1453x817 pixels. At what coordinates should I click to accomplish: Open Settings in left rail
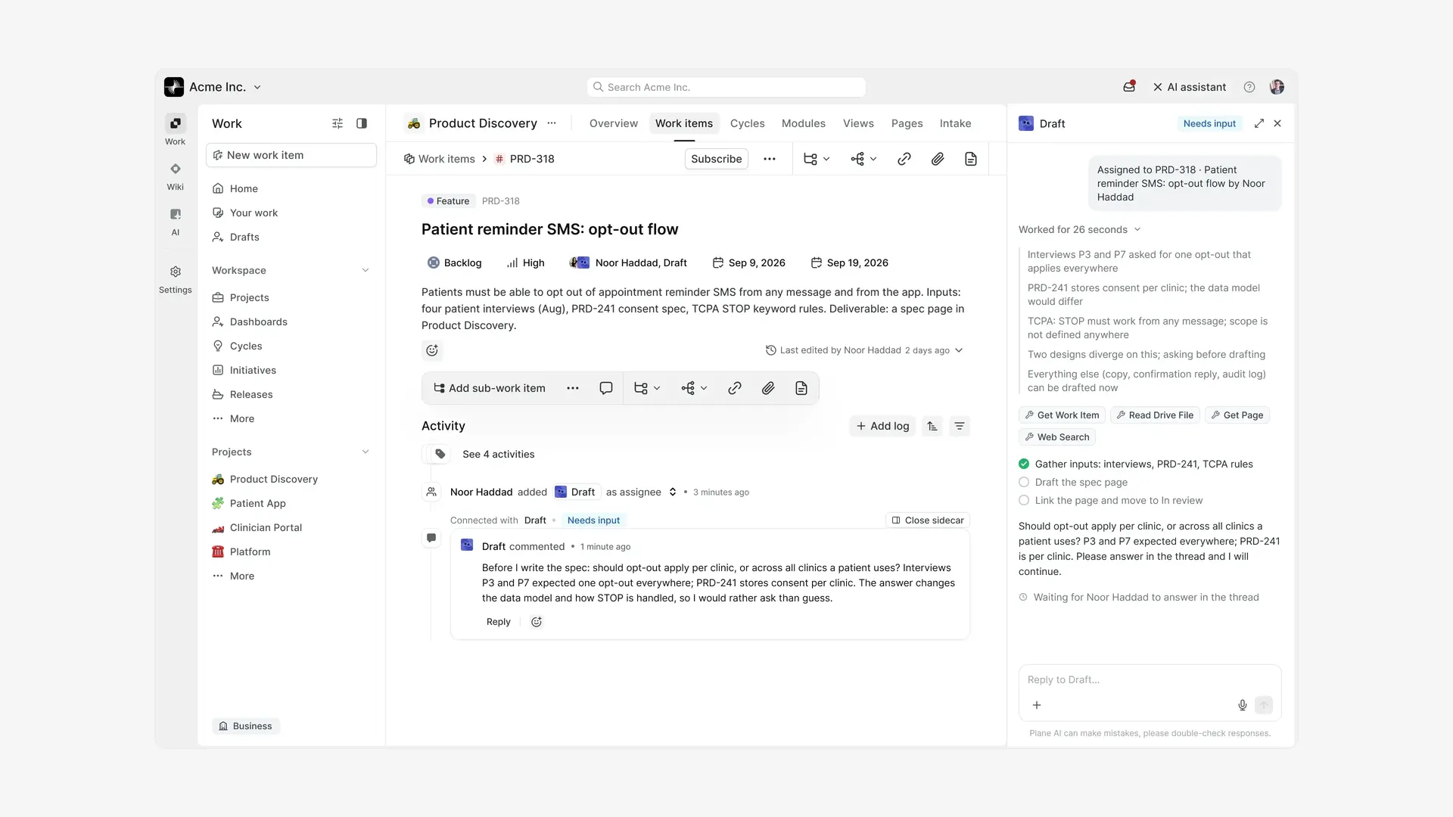[x=175, y=279]
